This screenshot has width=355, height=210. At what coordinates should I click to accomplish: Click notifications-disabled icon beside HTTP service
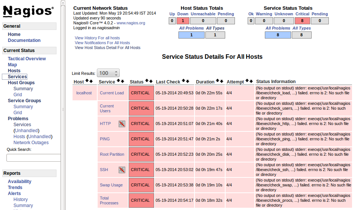(122, 124)
